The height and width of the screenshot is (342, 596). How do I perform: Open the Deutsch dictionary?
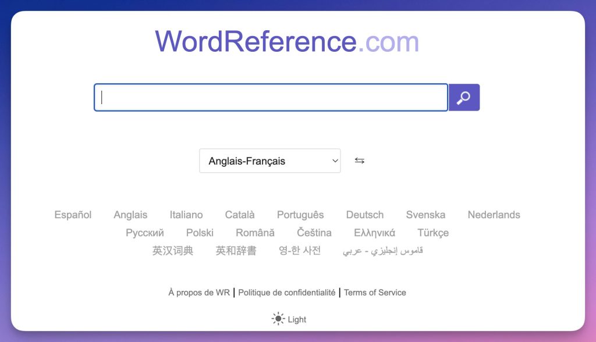tap(364, 215)
